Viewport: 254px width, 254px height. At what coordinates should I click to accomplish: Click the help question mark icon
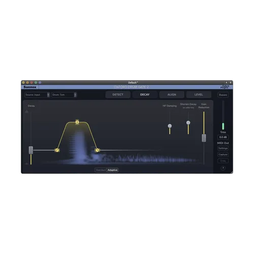click(x=223, y=168)
